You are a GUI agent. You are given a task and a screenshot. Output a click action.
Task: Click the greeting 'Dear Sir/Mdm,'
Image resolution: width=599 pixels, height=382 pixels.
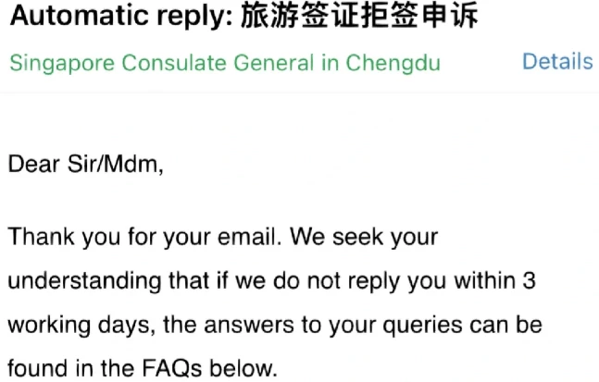tap(86, 165)
